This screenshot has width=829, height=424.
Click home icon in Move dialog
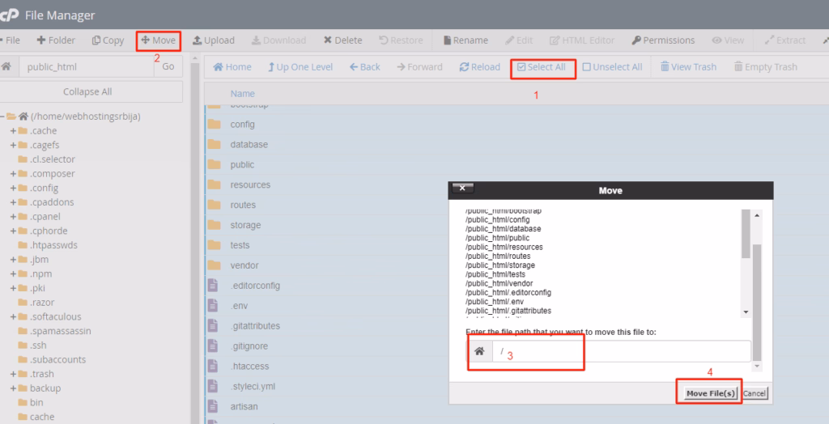click(479, 351)
